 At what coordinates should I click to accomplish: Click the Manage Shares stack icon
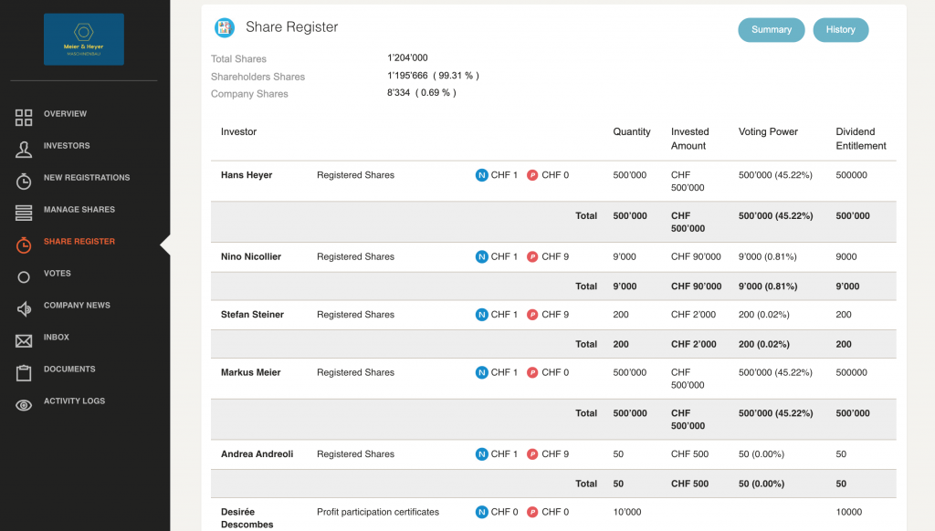click(x=24, y=213)
